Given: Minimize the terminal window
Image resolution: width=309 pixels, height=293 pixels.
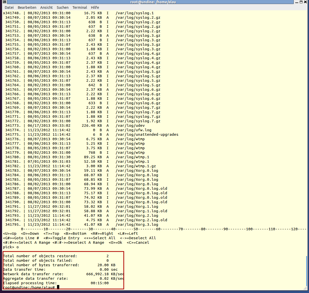Looking at the screenshot, I should coord(297,2).
